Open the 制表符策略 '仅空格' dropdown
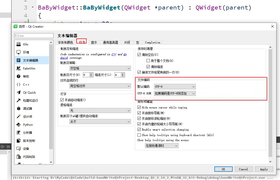Image resolution: width=280 pixels, height=180 pixels. [x=100, y=68]
